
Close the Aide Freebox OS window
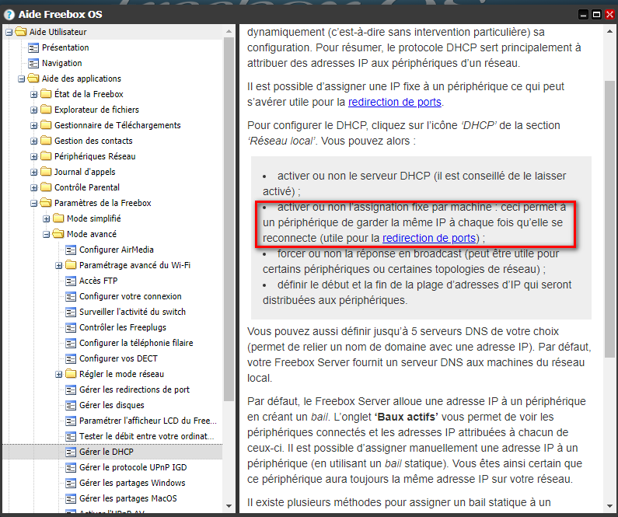click(x=609, y=15)
